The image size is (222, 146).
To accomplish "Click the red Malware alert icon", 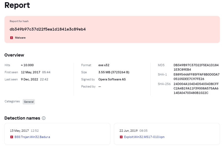I will (x=12, y=38).
